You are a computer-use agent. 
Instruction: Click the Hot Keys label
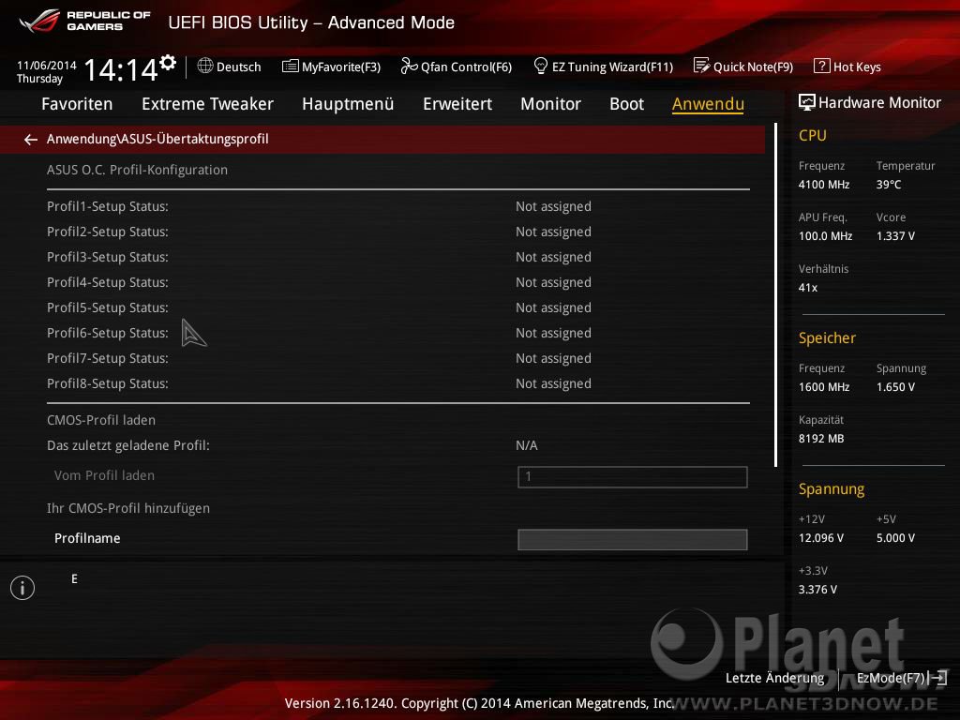857,67
